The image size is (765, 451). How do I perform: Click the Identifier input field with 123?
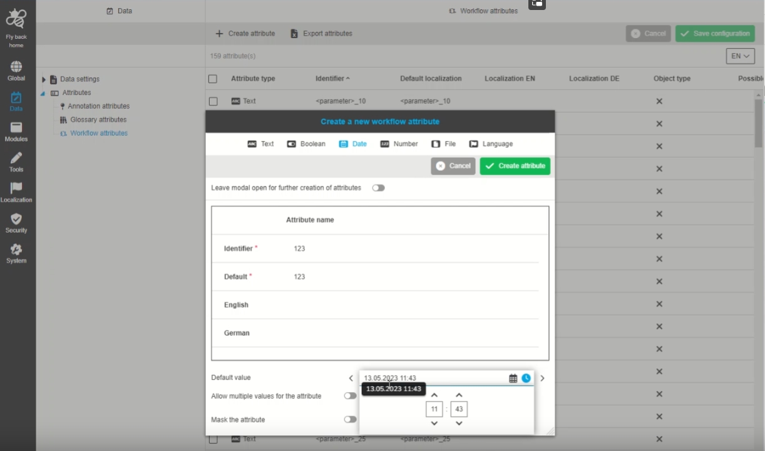coord(413,249)
